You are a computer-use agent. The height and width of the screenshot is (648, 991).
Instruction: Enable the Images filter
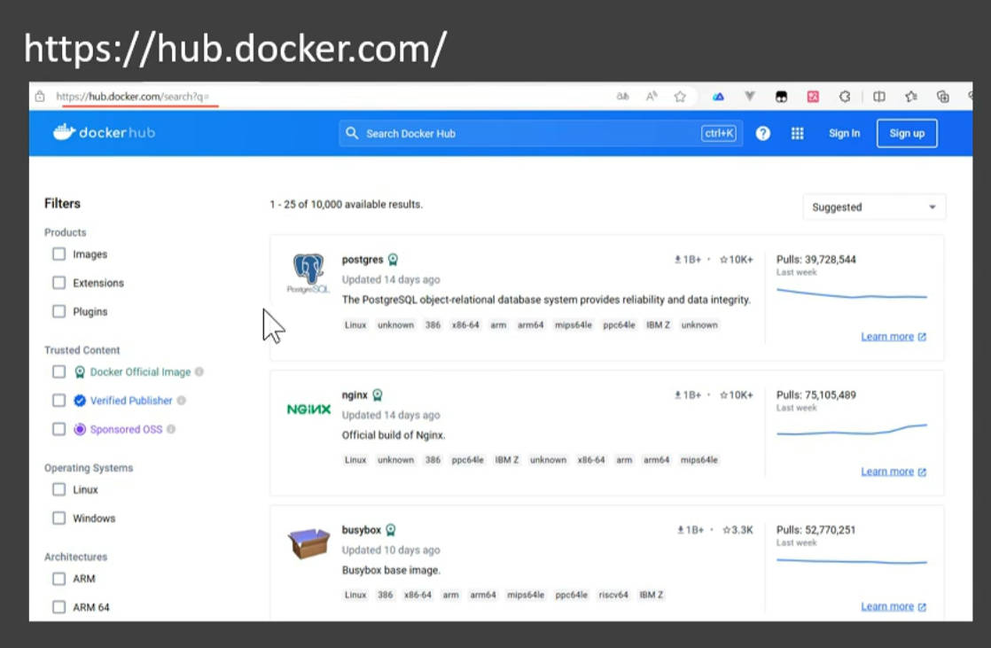[59, 254]
